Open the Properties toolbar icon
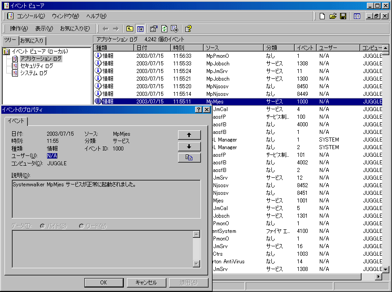 [x=154, y=29]
